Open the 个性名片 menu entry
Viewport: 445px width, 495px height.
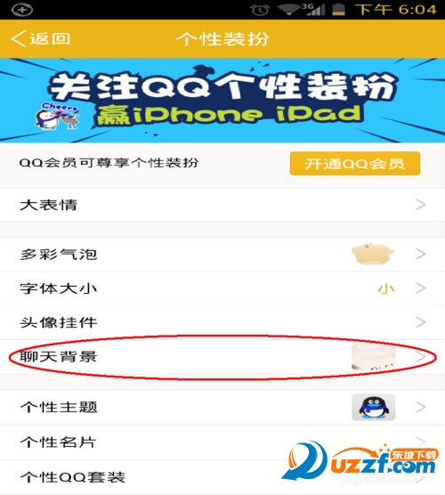[x=222, y=442]
